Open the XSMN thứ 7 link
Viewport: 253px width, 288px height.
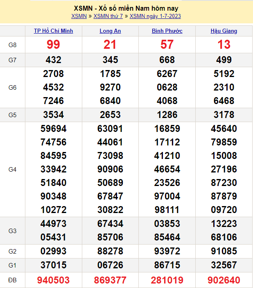point(108,16)
